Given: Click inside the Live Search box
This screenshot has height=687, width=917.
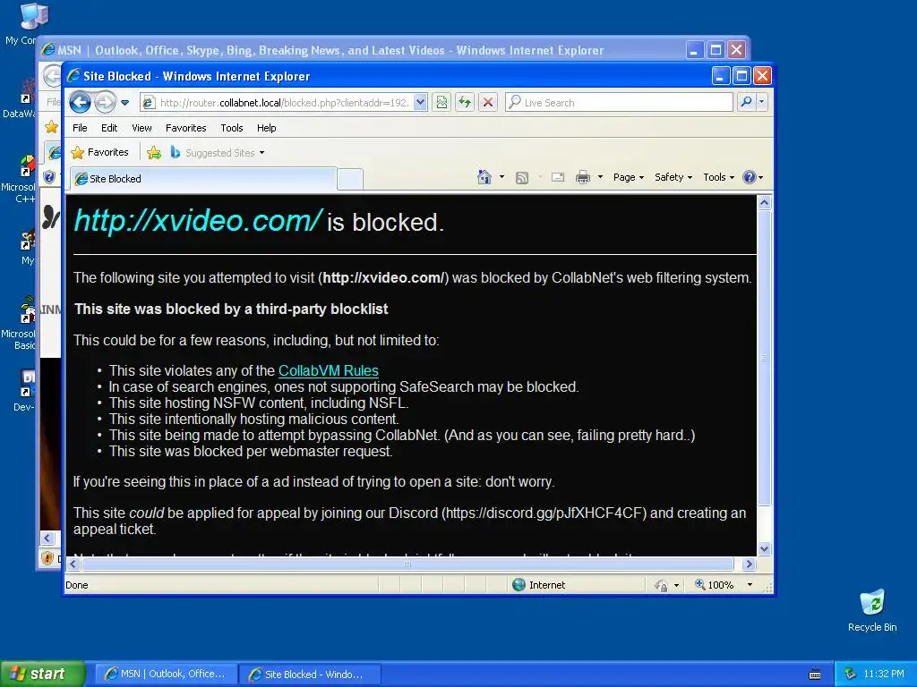Looking at the screenshot, I should [619, 103].
